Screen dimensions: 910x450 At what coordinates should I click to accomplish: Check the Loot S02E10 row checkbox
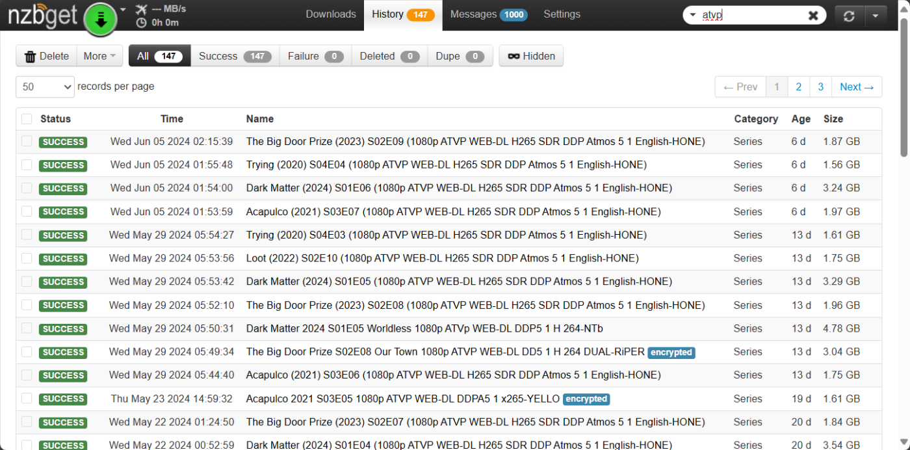(27, 258)
